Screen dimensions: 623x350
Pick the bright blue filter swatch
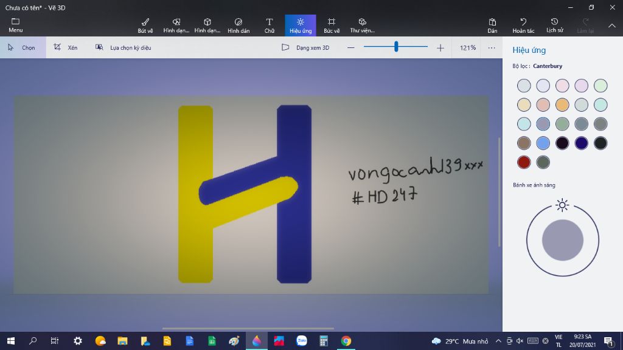[543, 143]
